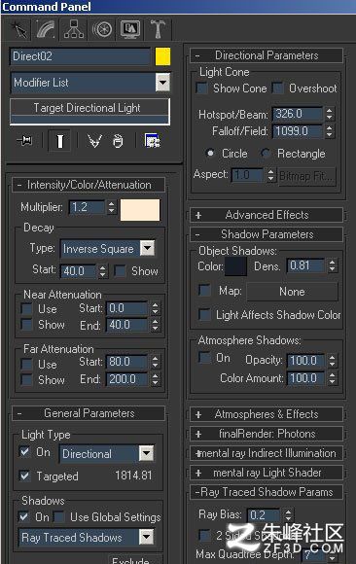
Task: Enable Near Attenuation Use checkbox
Action: tap(26, 309)
